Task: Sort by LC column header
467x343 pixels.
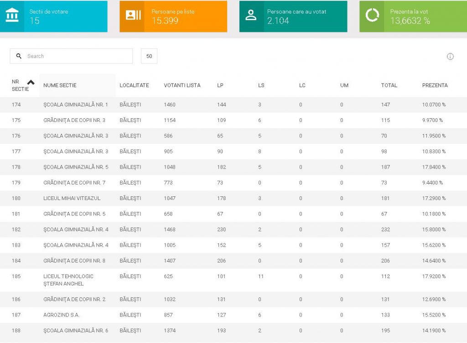Action: click(x=302, y=85)
